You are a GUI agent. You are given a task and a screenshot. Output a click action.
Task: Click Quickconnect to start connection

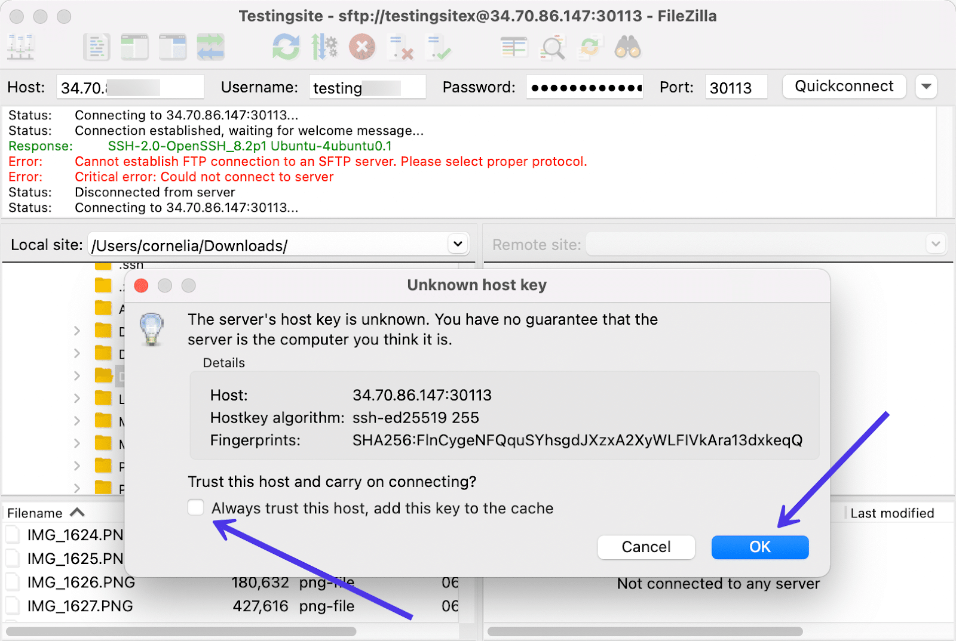pos(844,86)
